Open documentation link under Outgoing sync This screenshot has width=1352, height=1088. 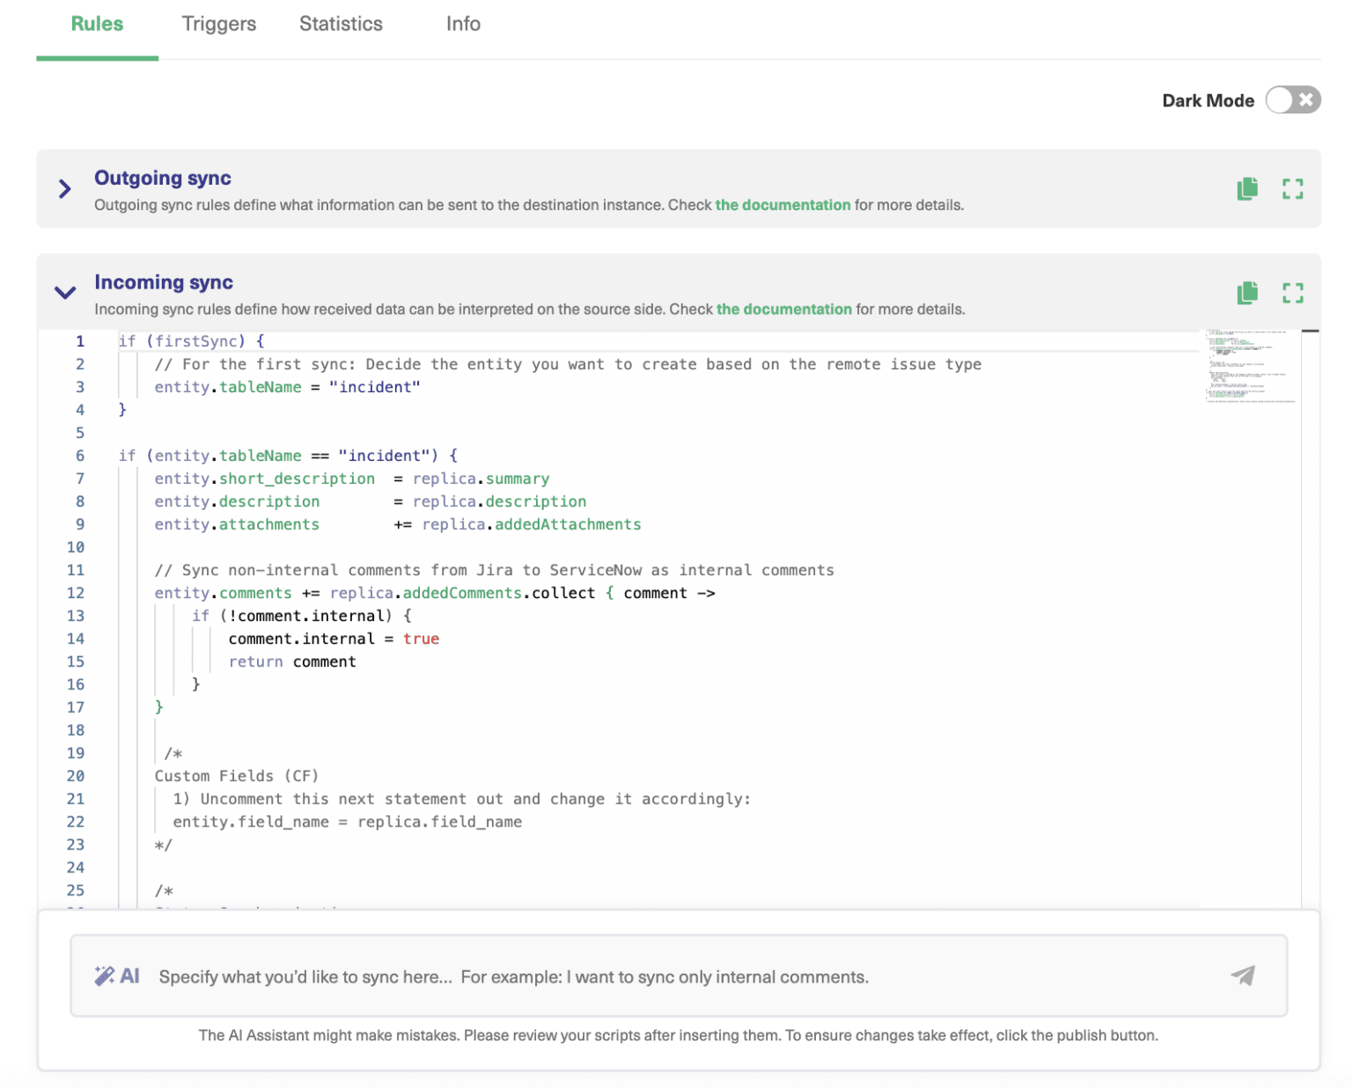point(783,205)
